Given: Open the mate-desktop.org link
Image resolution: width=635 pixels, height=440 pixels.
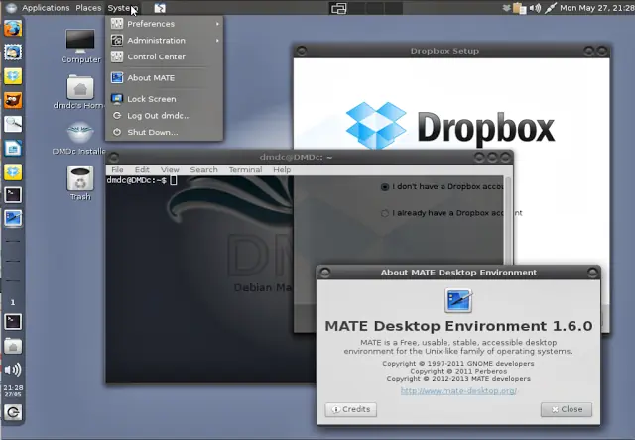Looking at the screenshot, I should pyautogui.click(x=458, y=391).
